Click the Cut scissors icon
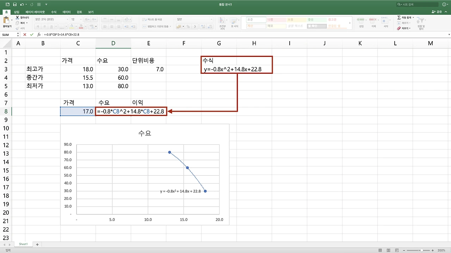 tap(17, 17)
